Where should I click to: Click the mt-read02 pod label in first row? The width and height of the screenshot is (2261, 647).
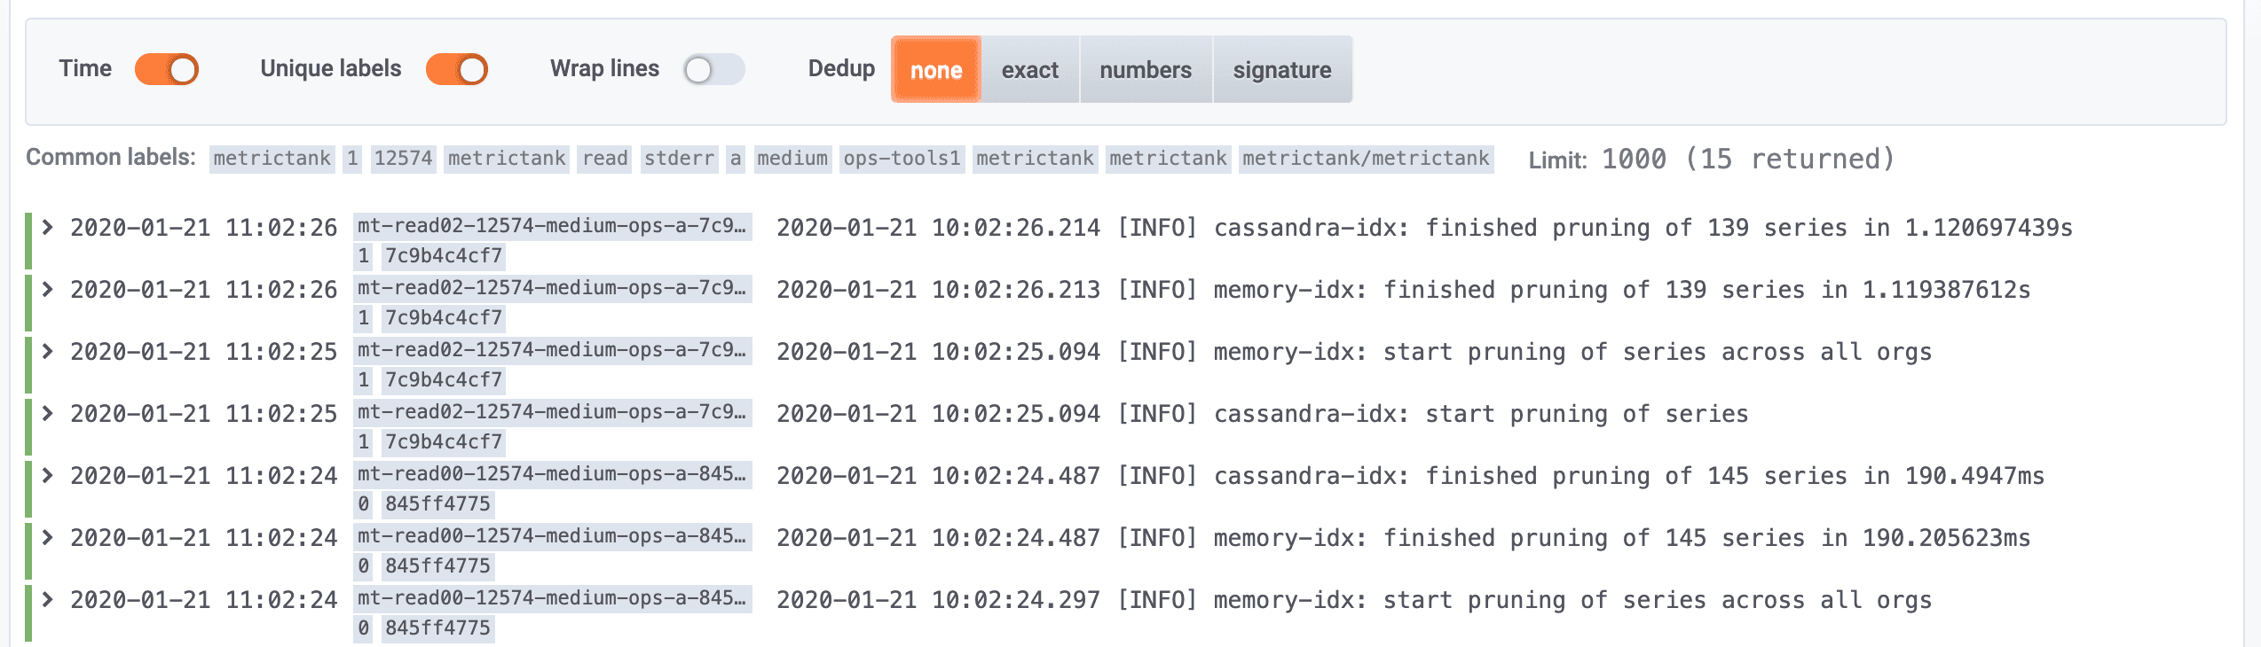[x=552, y=226]
